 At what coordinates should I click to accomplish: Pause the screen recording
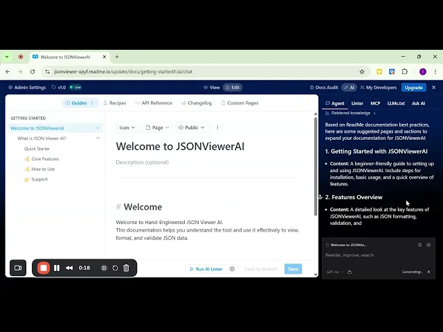point(57,268)
